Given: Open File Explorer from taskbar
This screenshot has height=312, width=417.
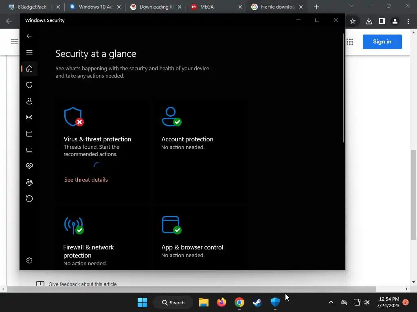Looking at the screenshot, I should click(204, 302).
